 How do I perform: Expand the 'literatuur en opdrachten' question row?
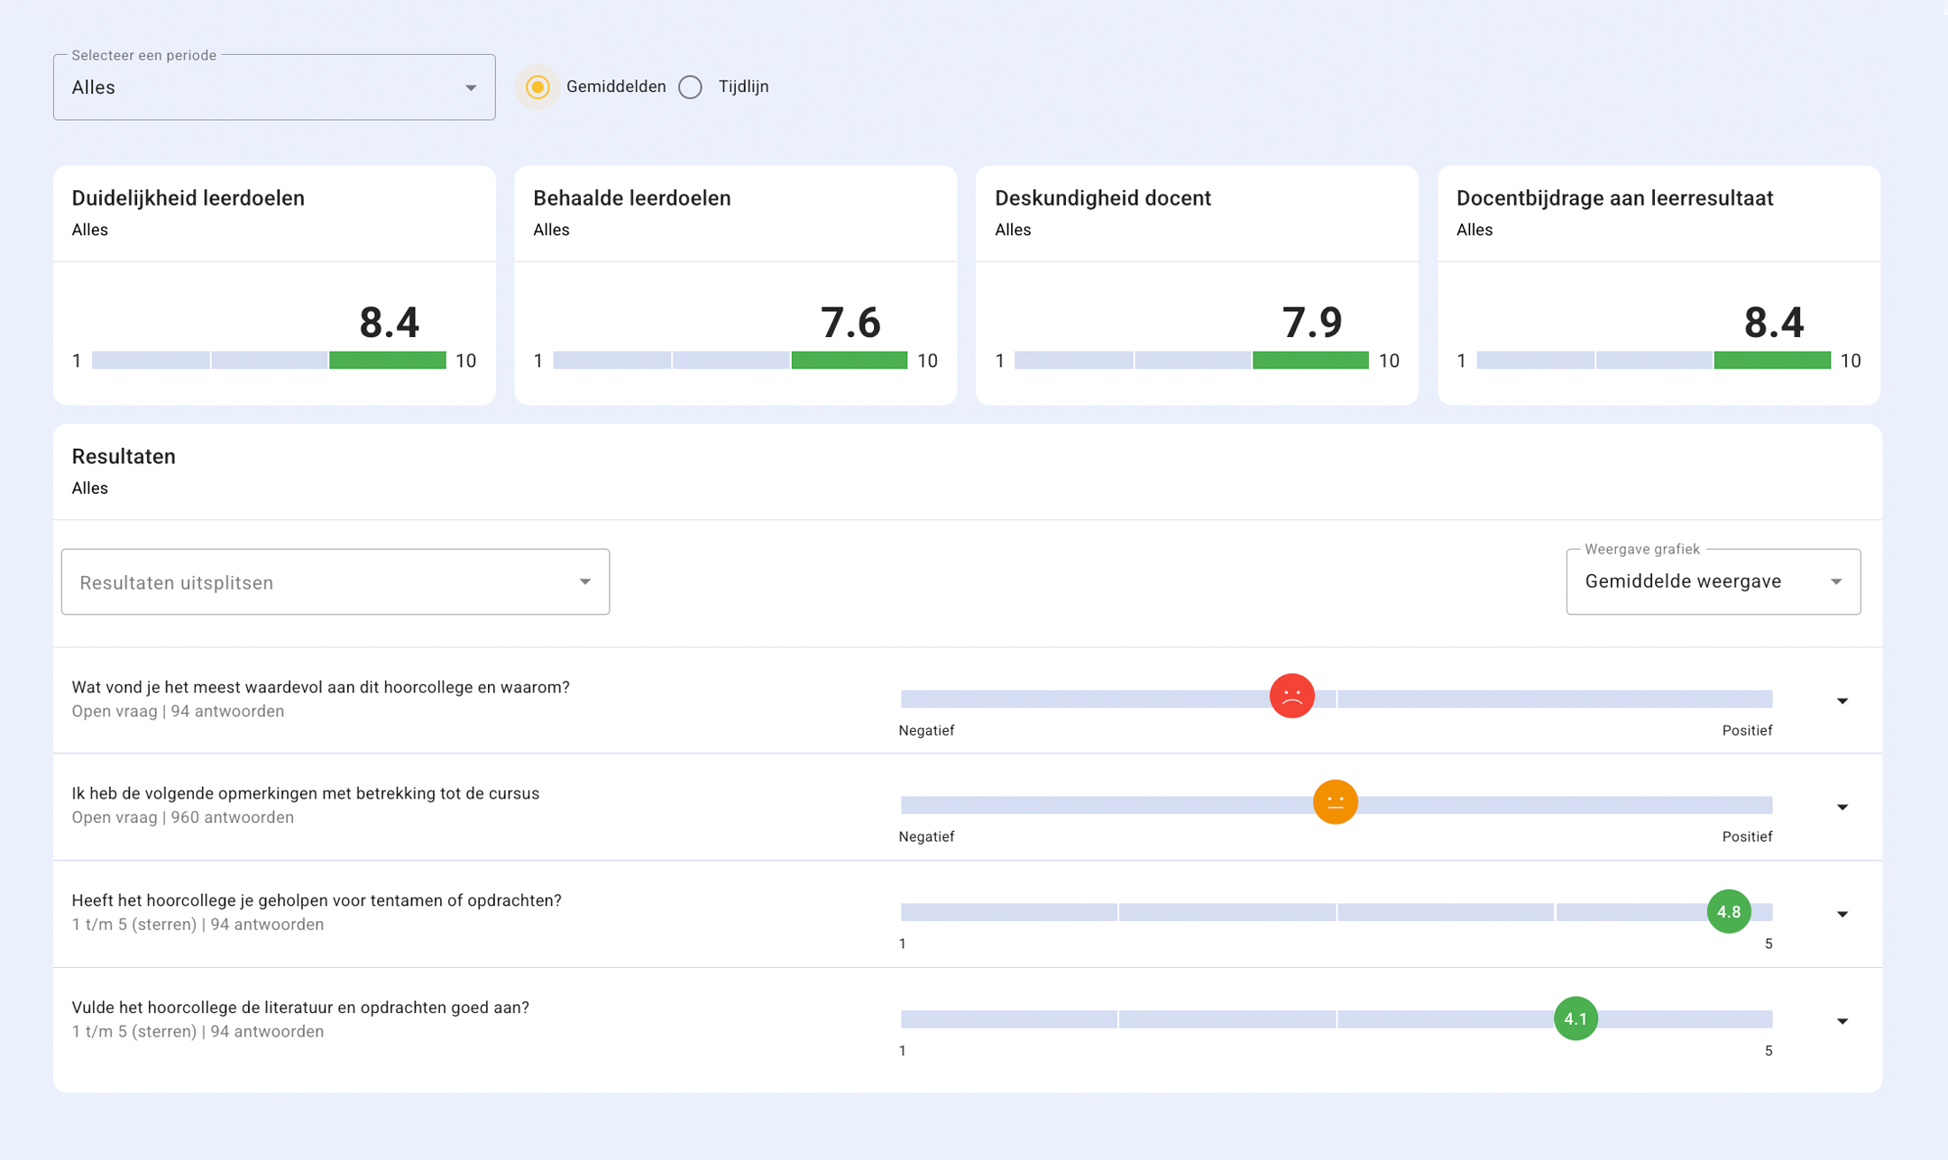pyautogui.click(x=1842, y=1021)
